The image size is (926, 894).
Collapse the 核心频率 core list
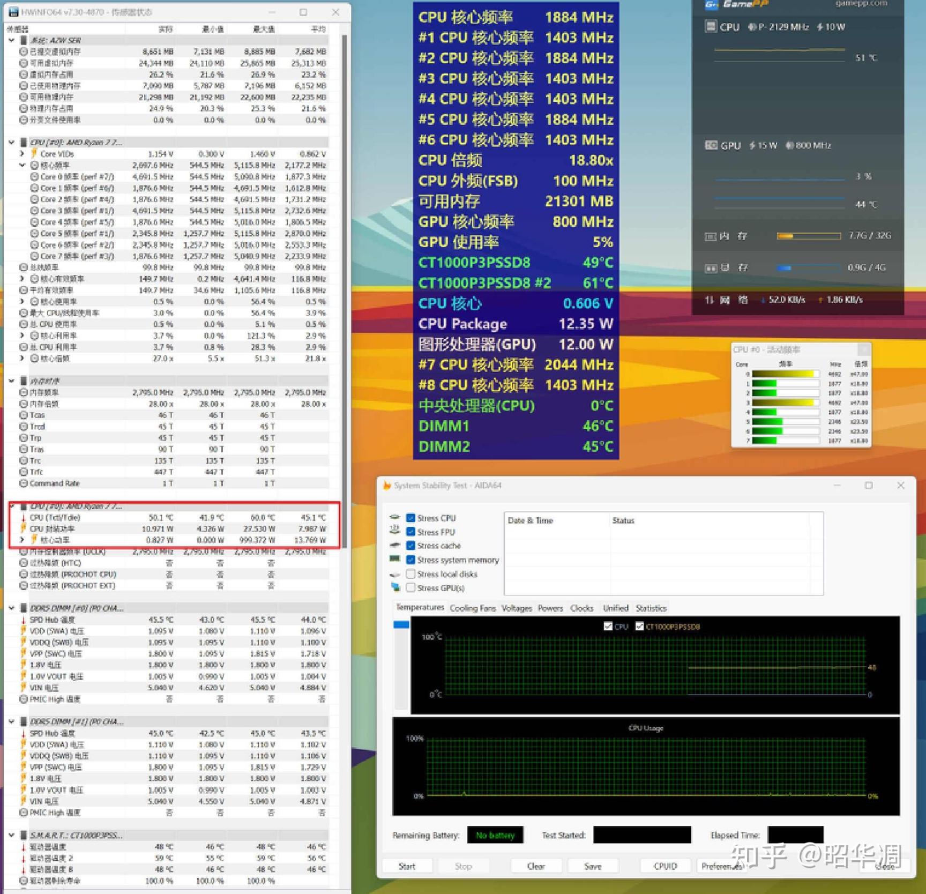pos(22,165)
